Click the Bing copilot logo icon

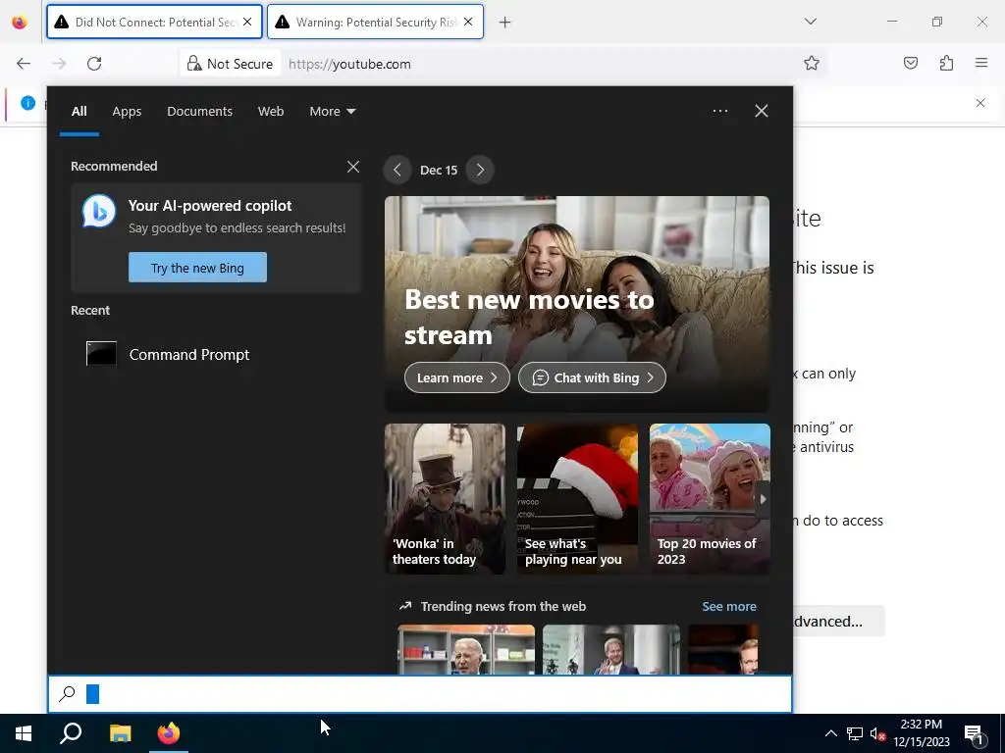coord(99,211)
